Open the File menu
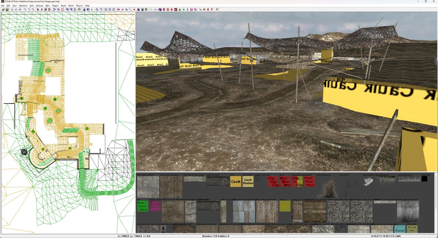438x238 pixels. coord(3,6)
